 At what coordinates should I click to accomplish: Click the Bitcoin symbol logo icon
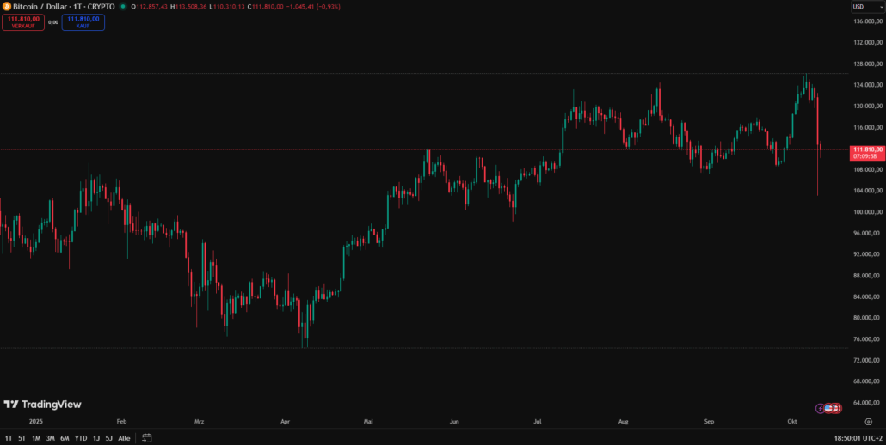tap(6, 6)
